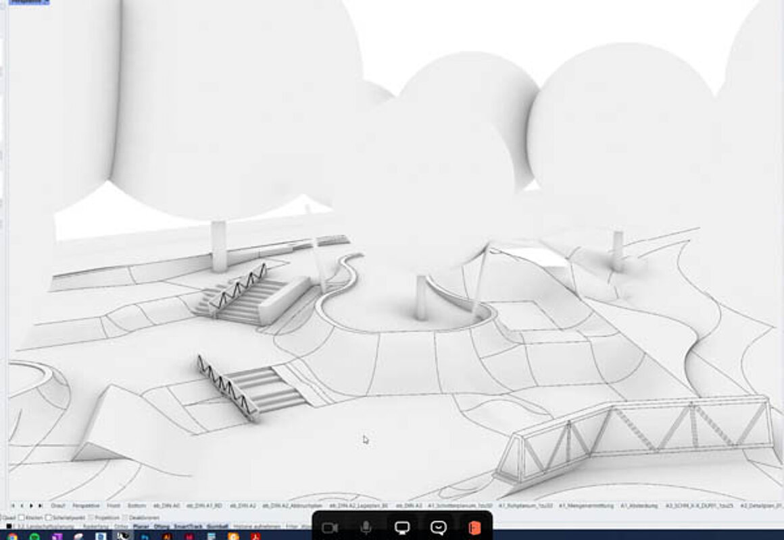Image resolution: width=784 pixels, height=540 pixels.
Task: Click the orange leave meeting icon
Action: point(474,527)
